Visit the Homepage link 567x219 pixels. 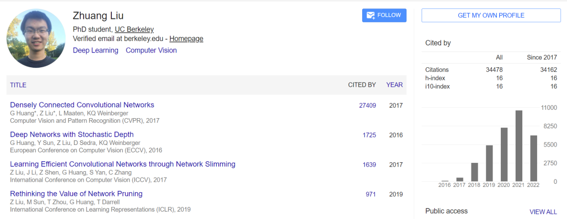point(186,38)
